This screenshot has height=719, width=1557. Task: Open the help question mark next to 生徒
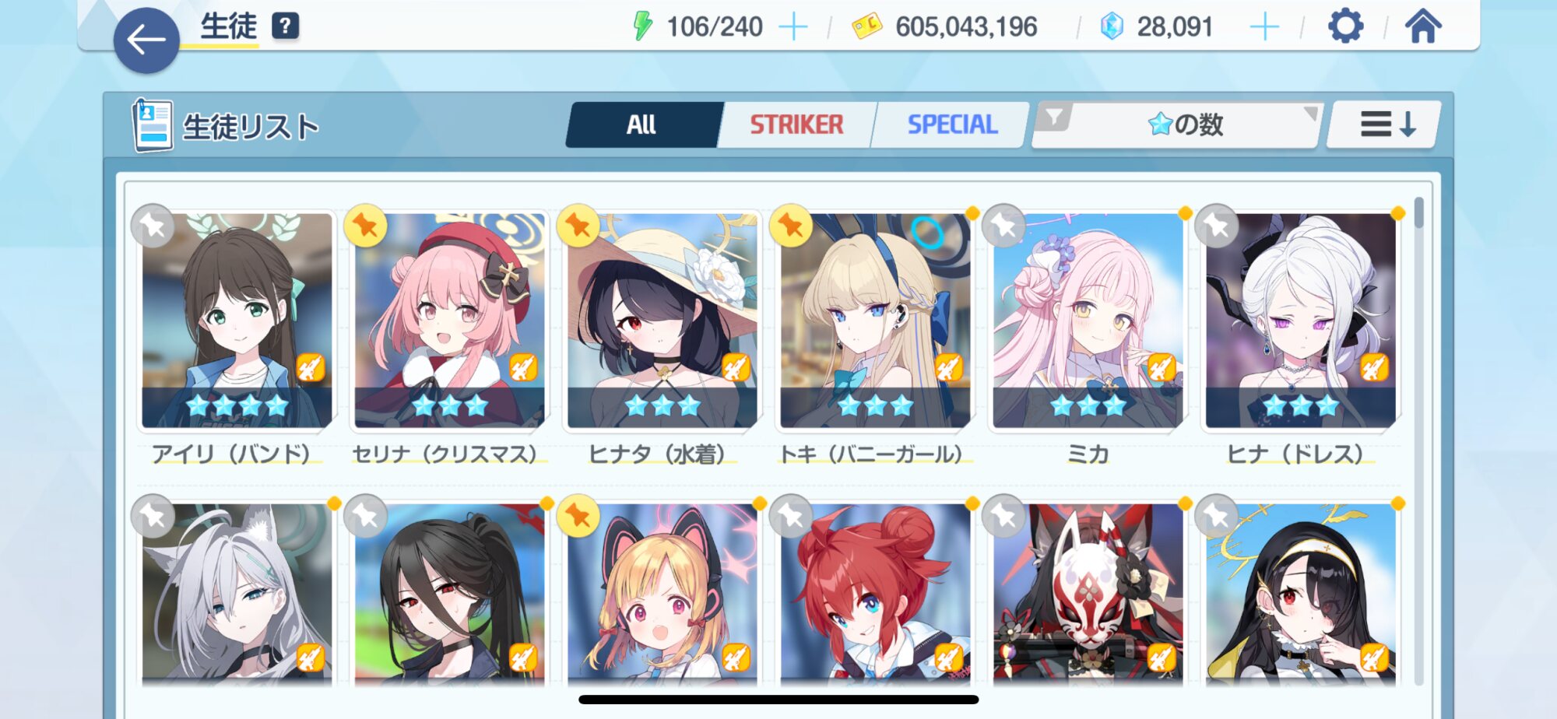[285, 26]
